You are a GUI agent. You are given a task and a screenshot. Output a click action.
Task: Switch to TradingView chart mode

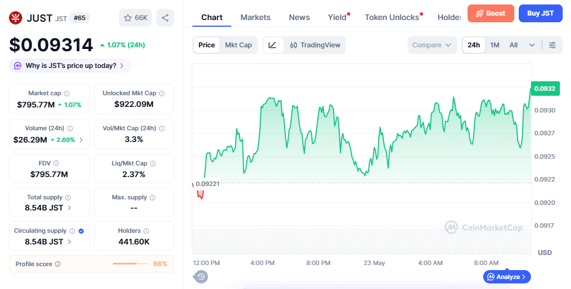(315, 45)
